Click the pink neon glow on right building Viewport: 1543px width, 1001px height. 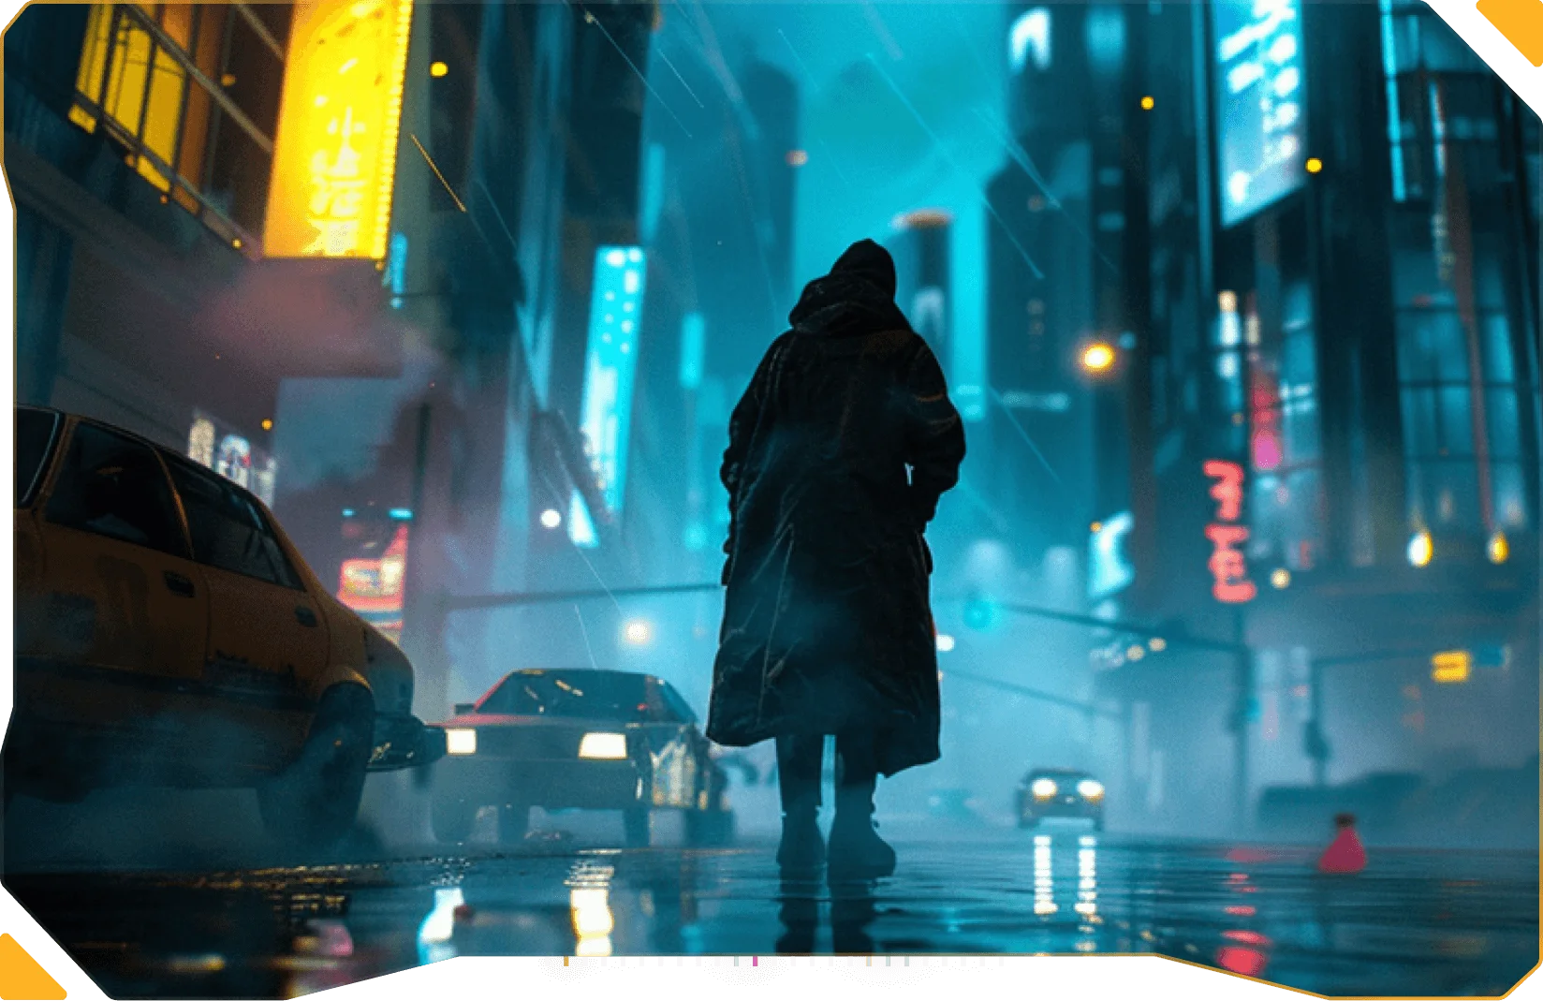(1266, 440)
